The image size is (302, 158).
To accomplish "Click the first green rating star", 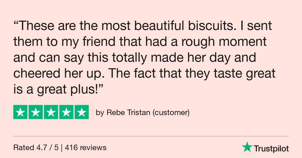I will 21,112.
